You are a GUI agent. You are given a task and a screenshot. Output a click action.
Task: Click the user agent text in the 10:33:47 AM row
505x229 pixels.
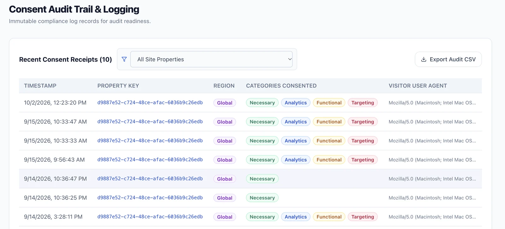point(432,122)
